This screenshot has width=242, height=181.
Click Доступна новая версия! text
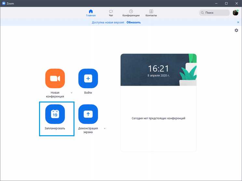pos(108,22)
